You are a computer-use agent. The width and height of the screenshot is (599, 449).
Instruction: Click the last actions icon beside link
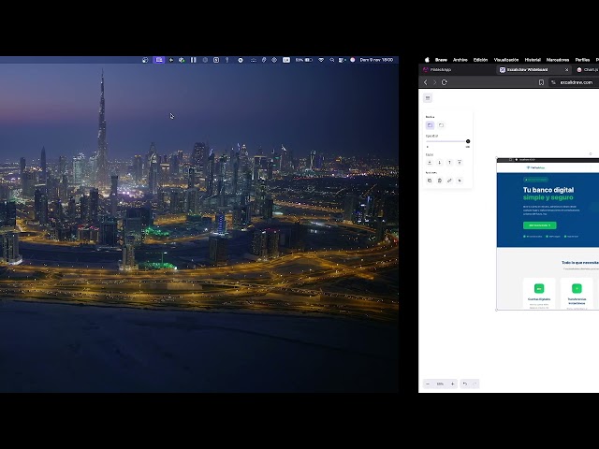pos(460,181)
